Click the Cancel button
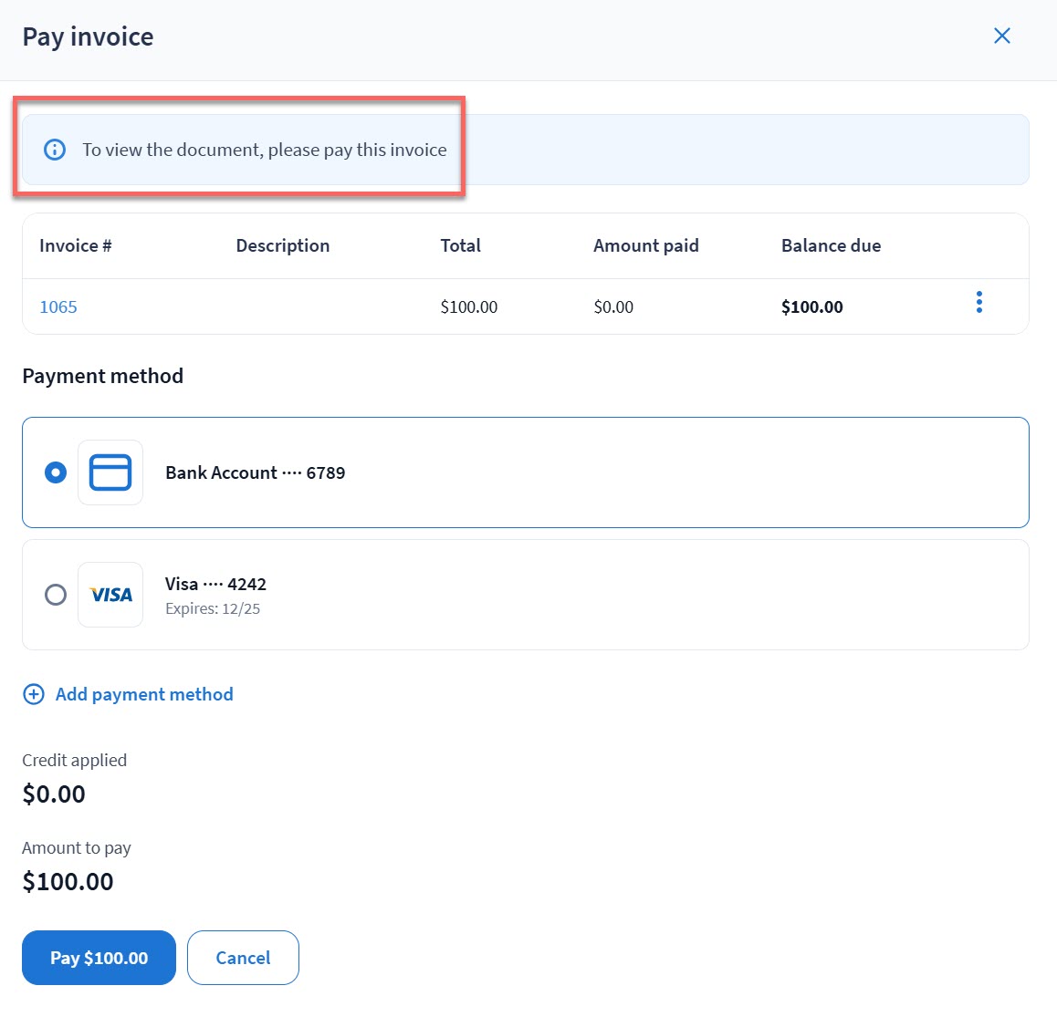Viewport: 1057px width, 1017px height. tap(243, 958)
